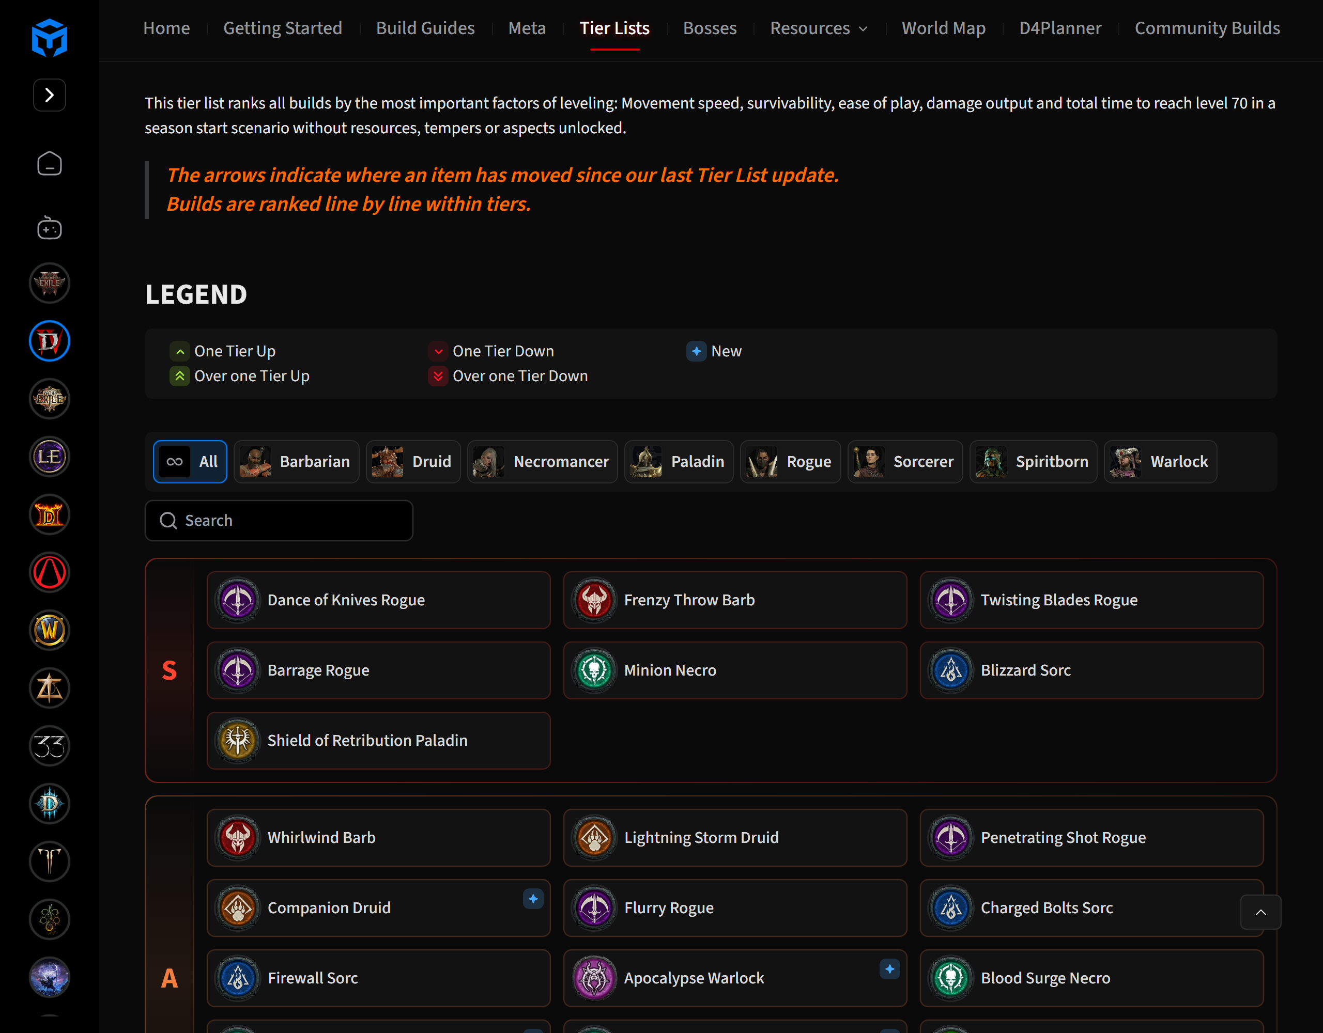Click the 'One Tier Up' legend arrow icon
Image resolution: width=1323 pixels, height=1033 pixels.
(180, 352)
